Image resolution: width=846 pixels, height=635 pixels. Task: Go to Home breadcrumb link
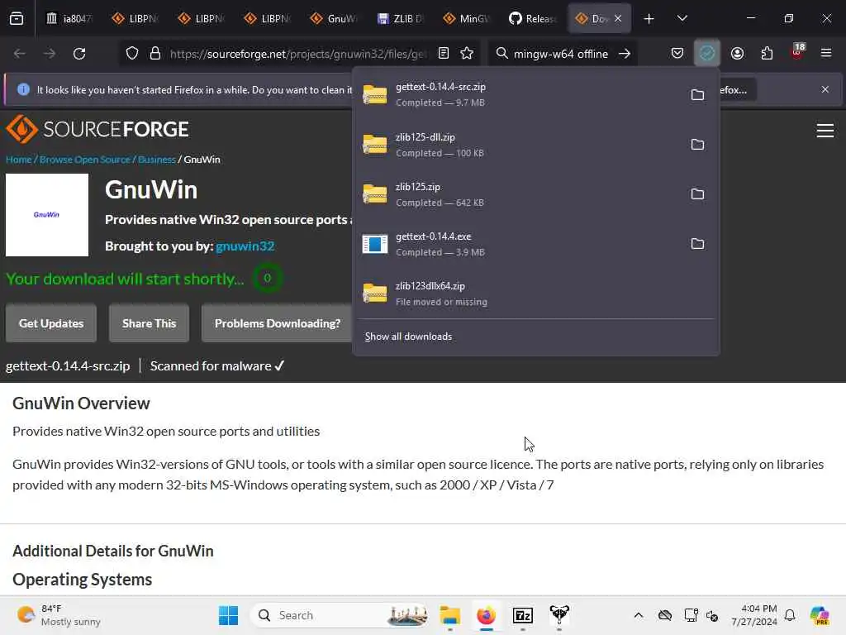(x=18, y=160)
